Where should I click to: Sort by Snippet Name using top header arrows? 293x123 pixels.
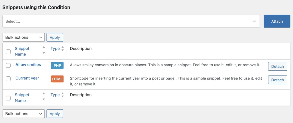(44, 50)
